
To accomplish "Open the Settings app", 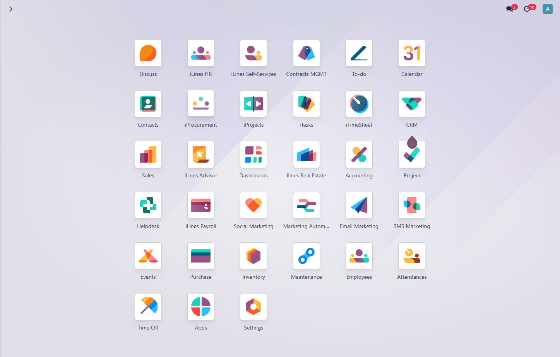I will [253, 307].
